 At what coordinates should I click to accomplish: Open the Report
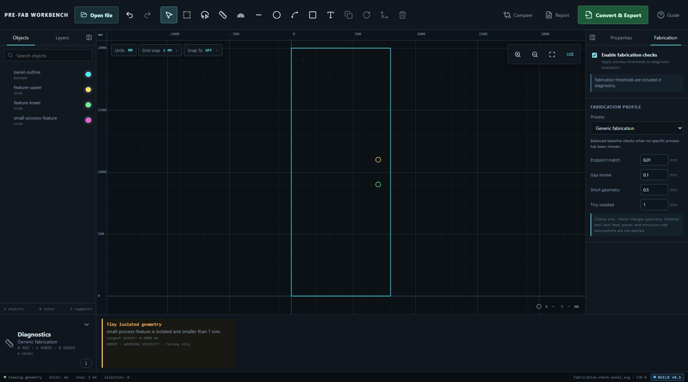557,15
